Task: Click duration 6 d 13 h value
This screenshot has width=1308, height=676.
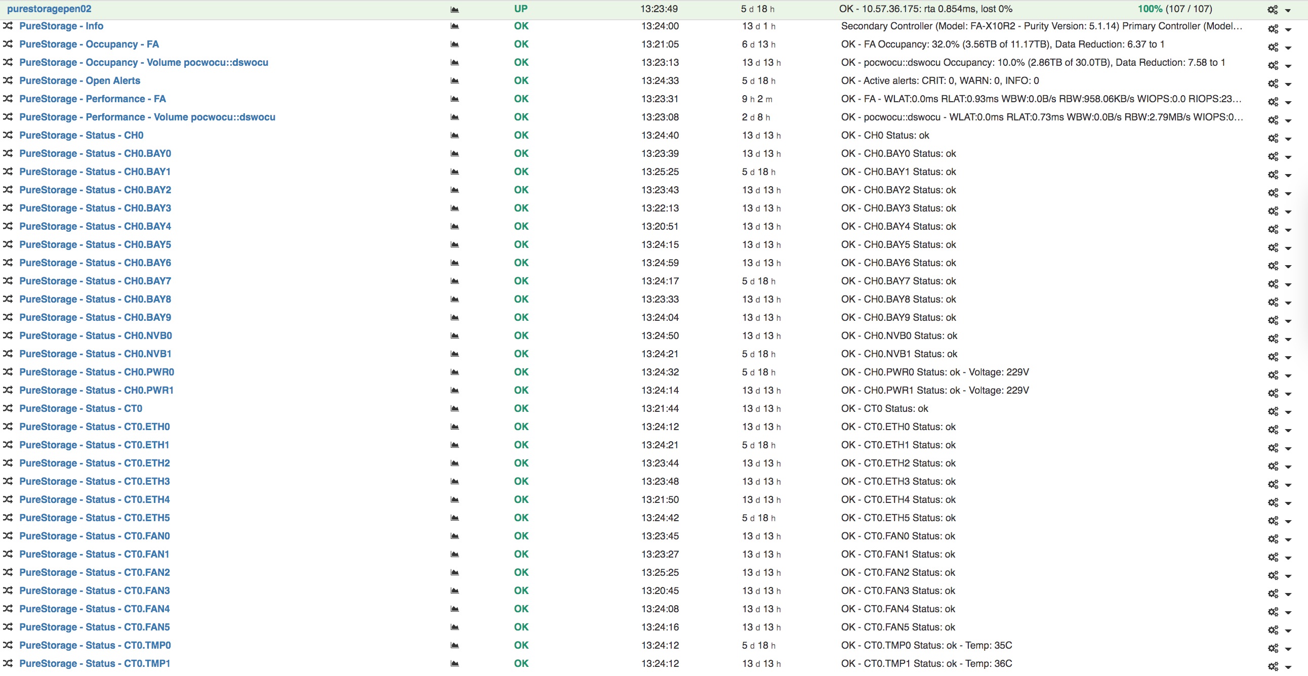Action: click(x=758, y=44)
